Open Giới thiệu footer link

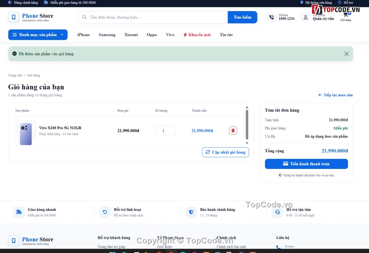point(165,247)
